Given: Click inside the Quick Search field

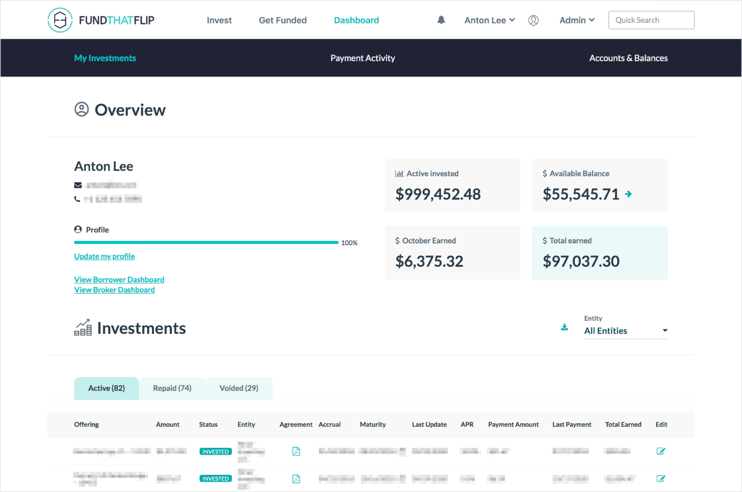Looking at the screenshot, I should [651, 20].
